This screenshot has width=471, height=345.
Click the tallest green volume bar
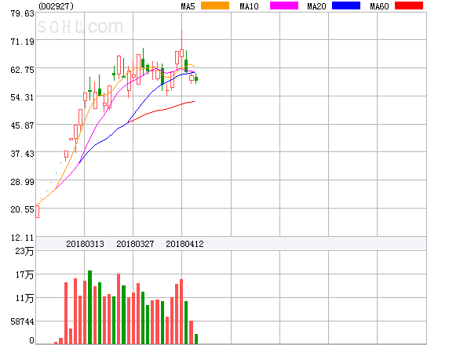[89, 307]
